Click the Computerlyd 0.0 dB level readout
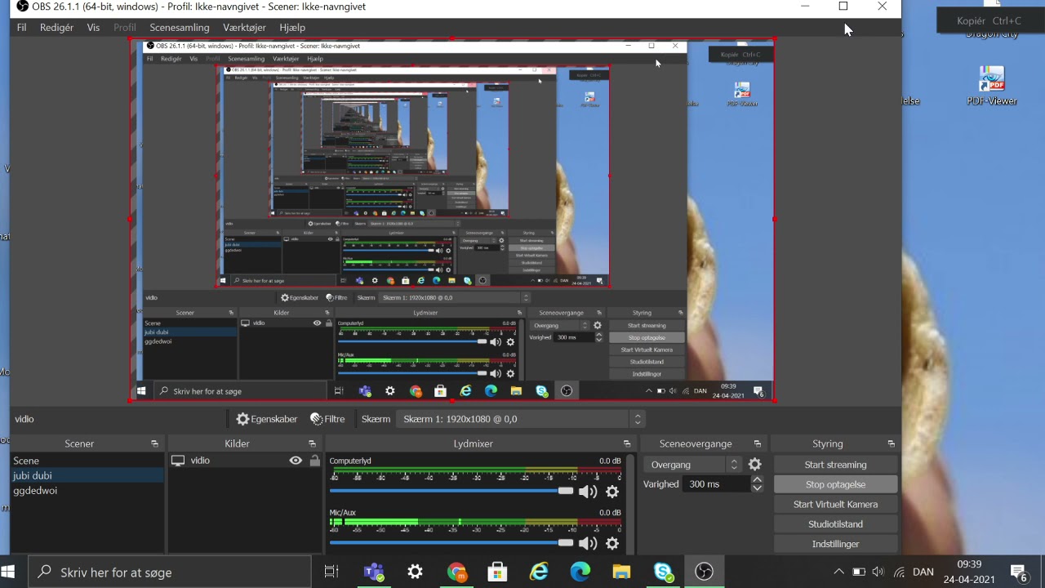Image resolution: width=1045 pixels, height=588 pixels. coord(610,461)
